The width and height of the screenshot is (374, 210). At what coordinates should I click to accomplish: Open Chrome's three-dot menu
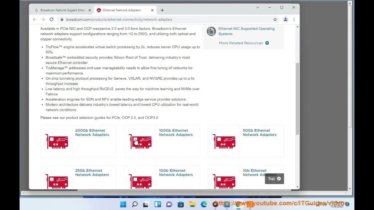294,19
